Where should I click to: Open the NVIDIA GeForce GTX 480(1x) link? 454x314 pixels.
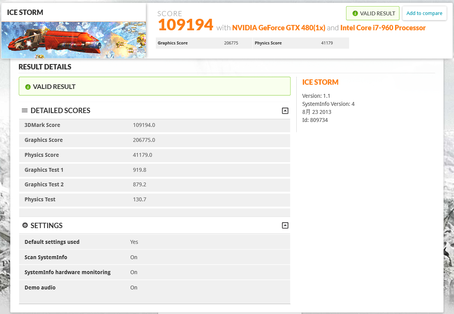coord(279,28)
